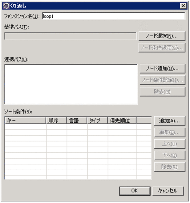Viewport: 190px width, 203px height.
Task: Cancel with the キャンセル button
Action: (x=168, y=191)
